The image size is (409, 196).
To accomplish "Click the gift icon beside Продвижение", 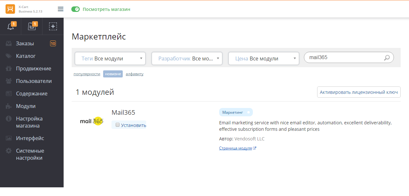I will 9,68.
